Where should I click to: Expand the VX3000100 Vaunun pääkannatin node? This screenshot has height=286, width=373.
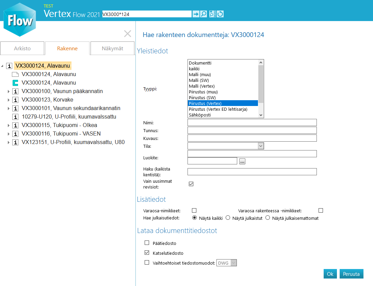click(9, 91)
